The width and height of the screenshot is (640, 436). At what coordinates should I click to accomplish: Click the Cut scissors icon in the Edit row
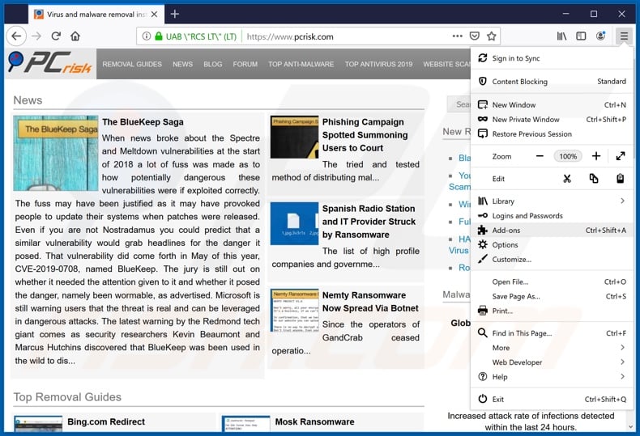tap(567, 179)
